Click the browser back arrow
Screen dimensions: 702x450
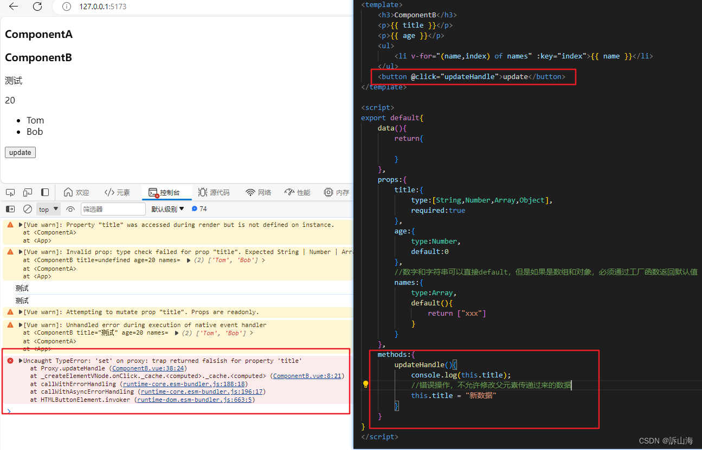(x=14, y=6)
